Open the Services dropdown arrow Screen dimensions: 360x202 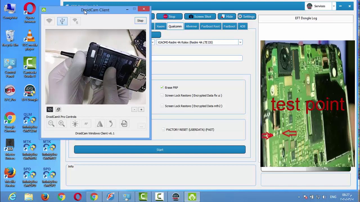point(334,6)
